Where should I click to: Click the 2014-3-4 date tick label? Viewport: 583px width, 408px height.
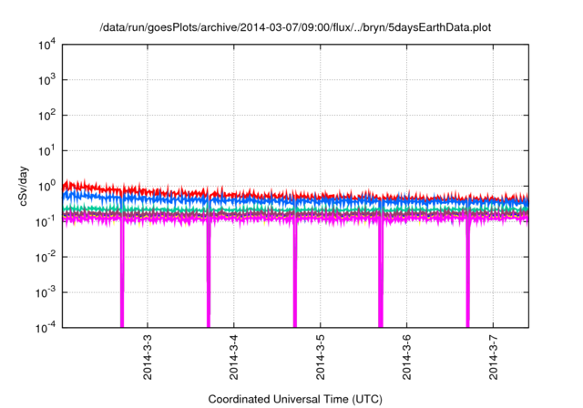234,357
